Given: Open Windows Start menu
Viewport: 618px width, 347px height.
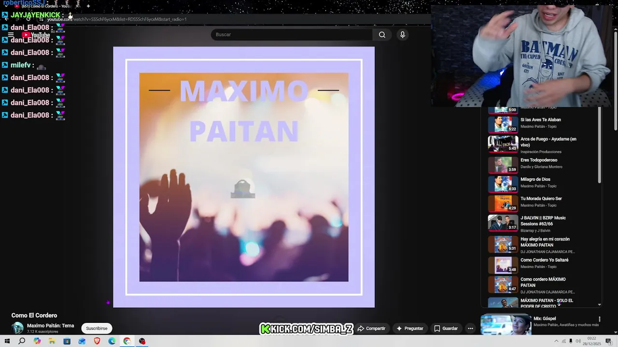Looking at the screenshot, I should [x=7, y=341].
